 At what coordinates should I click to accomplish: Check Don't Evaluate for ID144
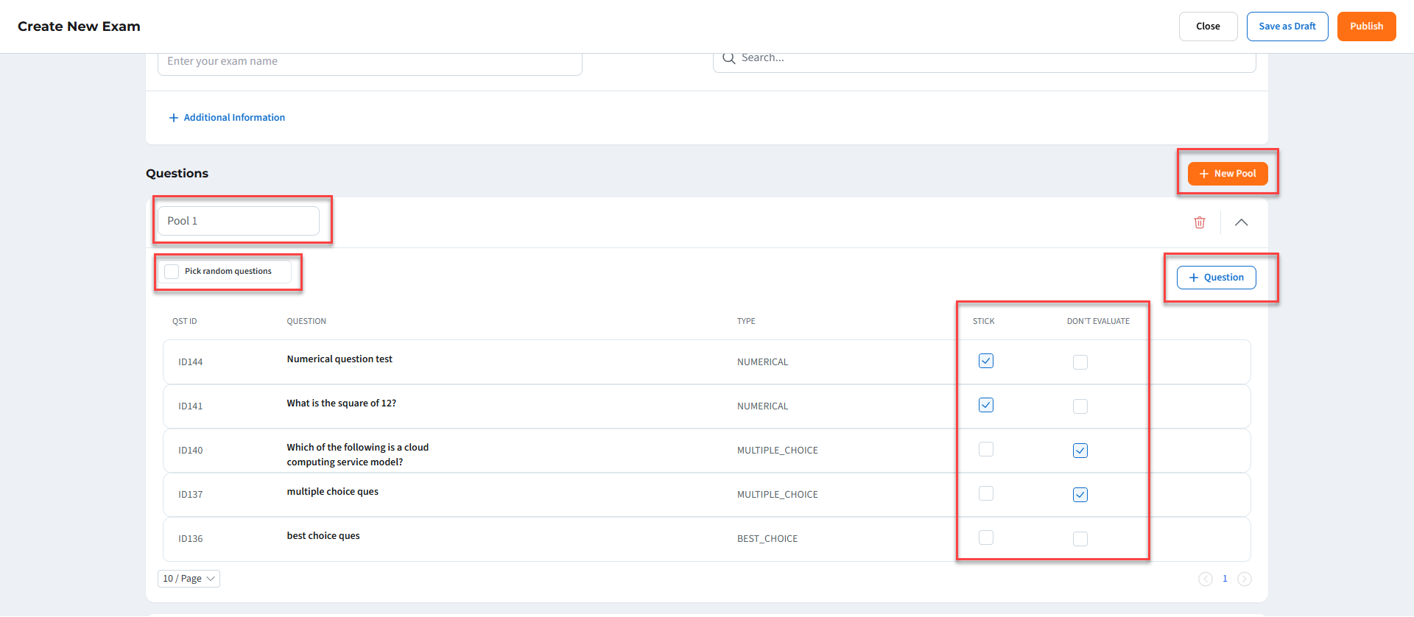1080,362
